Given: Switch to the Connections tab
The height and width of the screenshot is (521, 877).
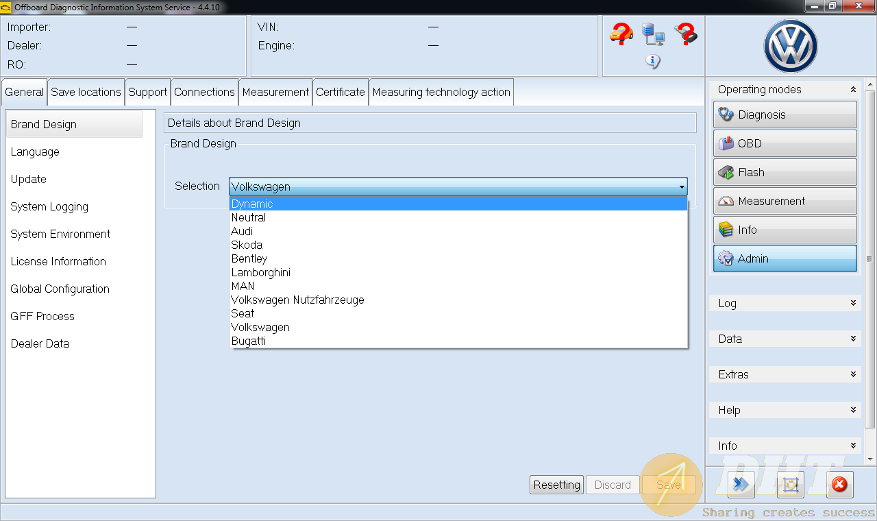Looking at the screenshot, I should click(x=204, y=92).
